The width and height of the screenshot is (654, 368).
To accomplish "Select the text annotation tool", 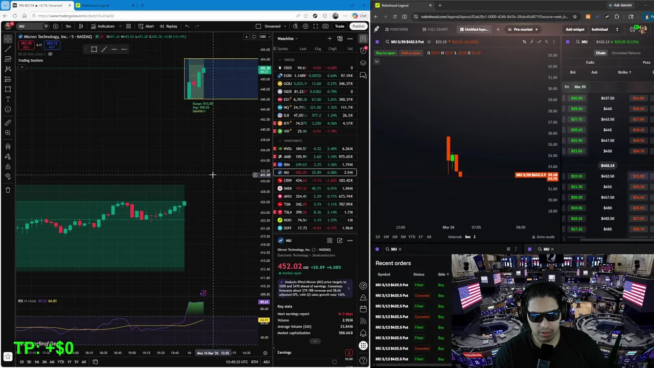I will 8,99.
